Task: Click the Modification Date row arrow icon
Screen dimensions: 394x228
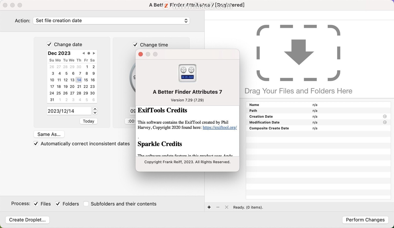Action: point(385,122)
